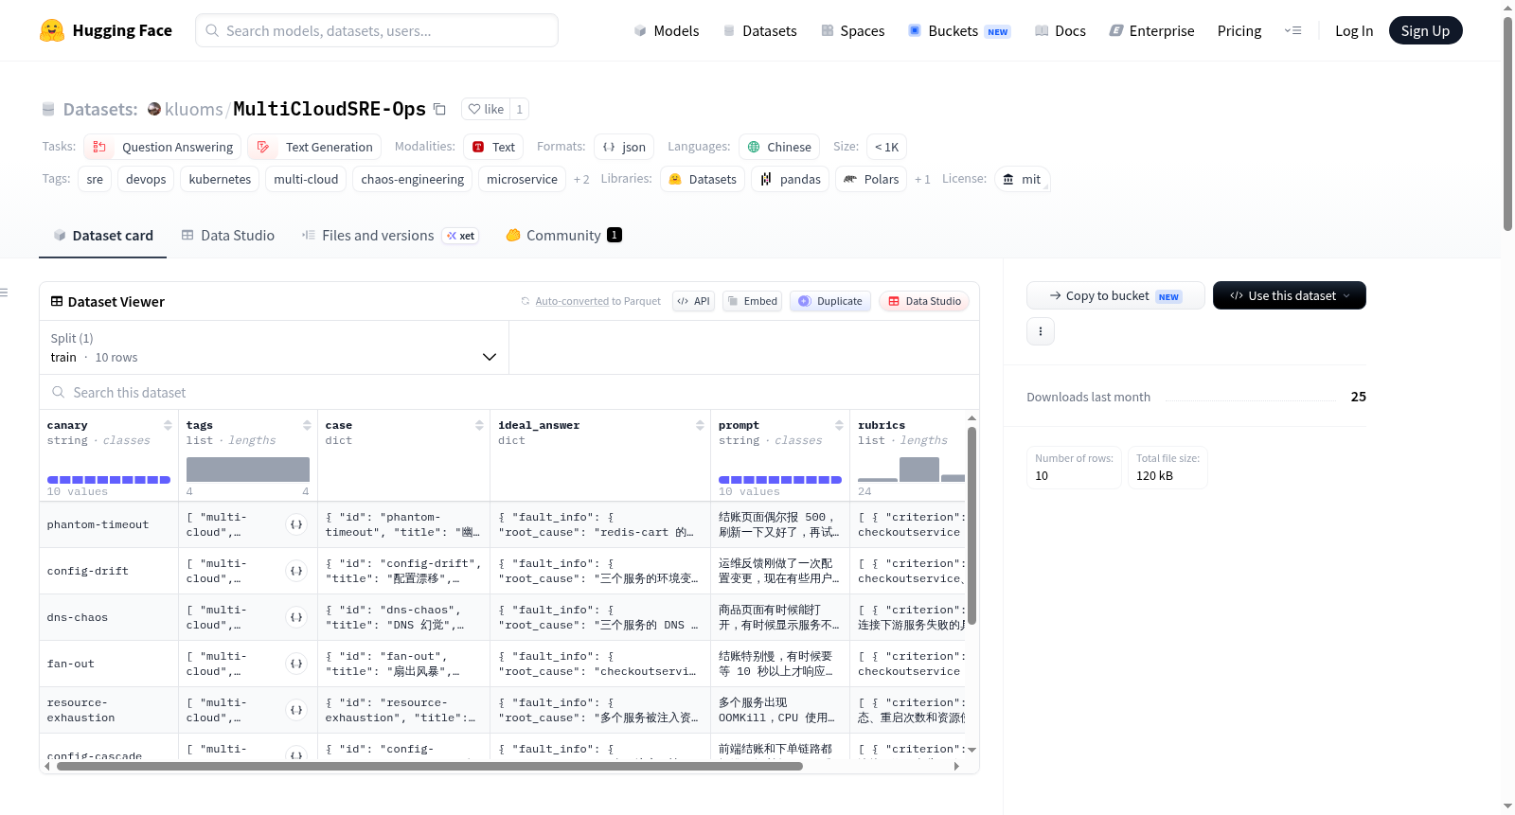Open the kluoms author link
1515x815 pixels.
coord(193,109)
